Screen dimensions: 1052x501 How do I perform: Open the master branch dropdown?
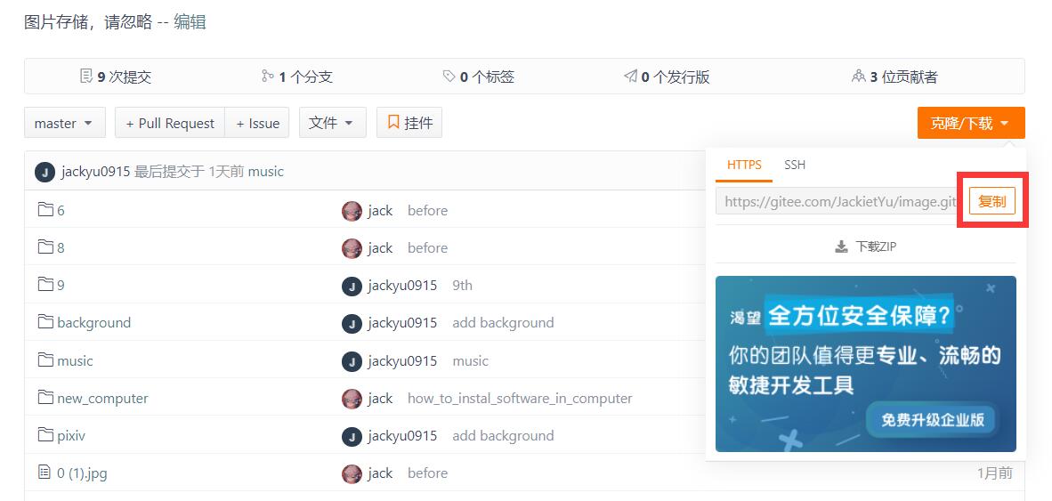[64, 123]
